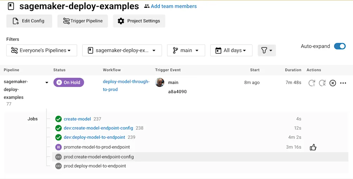Screen dimensions: 353x179
Task: Click the project bookmark icon beside title
Action: point(11,6)
